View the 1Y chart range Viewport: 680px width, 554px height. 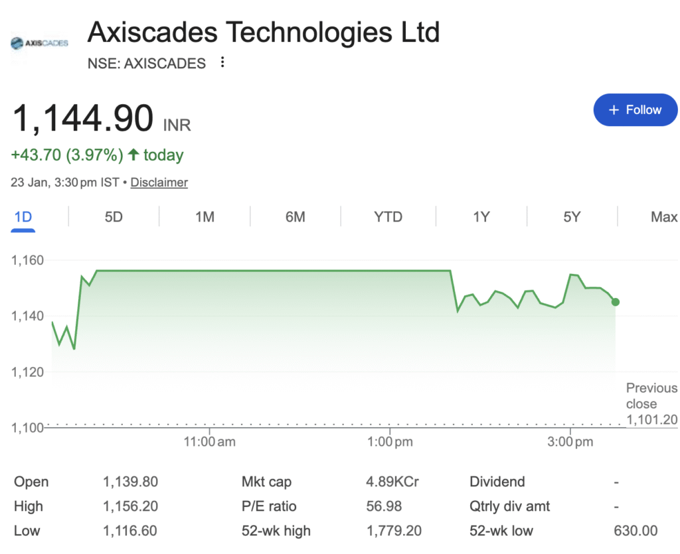481,217
